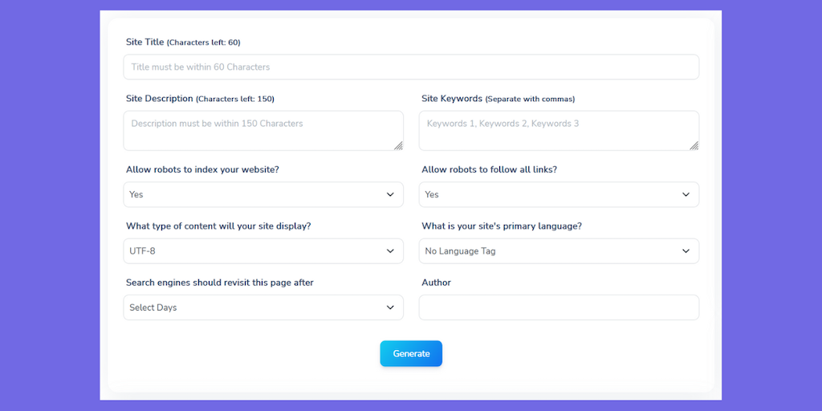Screen dimensions: 822x411
Task: Click the "site's primary language" label
Action: [x=502, y=226]
